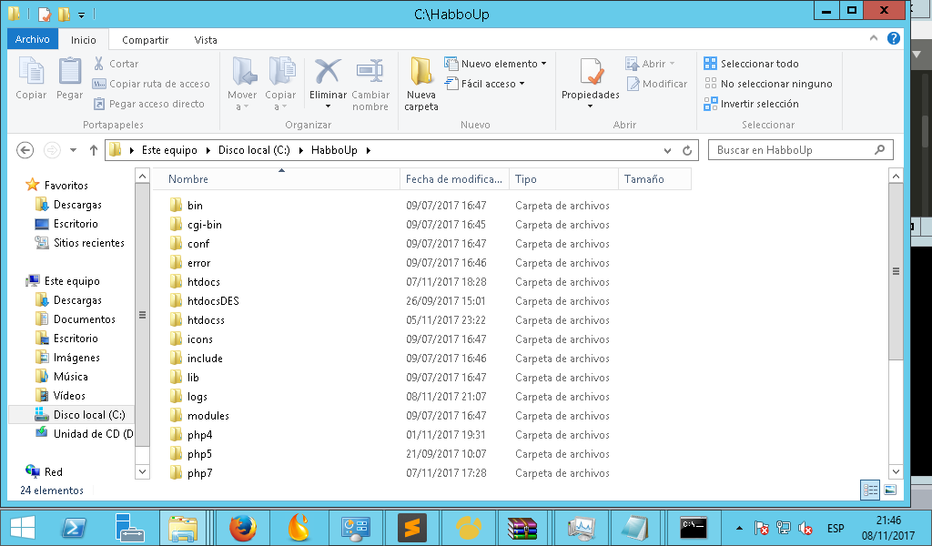
Task: Click Pegar acceso directo
Action: [x=149, y=104]
